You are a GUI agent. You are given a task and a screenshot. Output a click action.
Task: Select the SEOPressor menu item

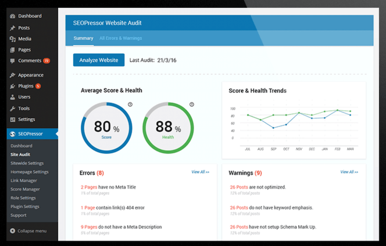[x=32, y=134]
